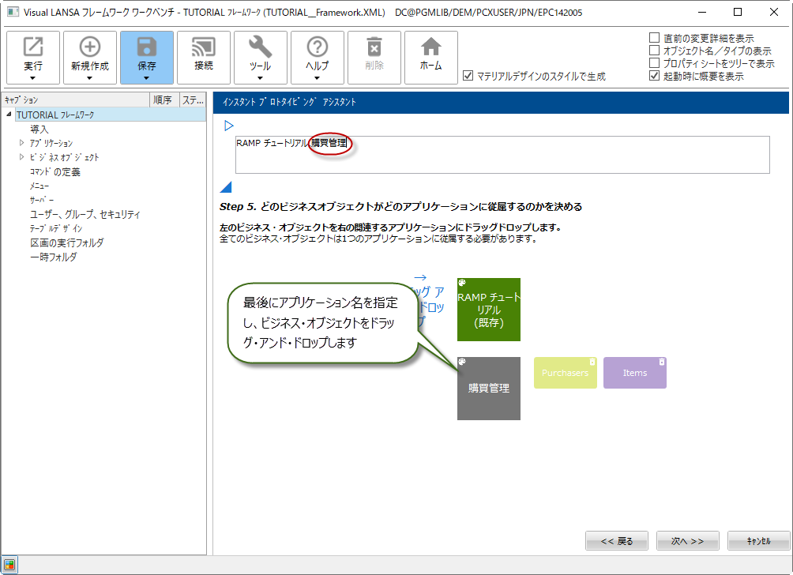Click the Visual LANSA app icon in title bar
Screen dimensions: 793x575
tap(13, 12)
